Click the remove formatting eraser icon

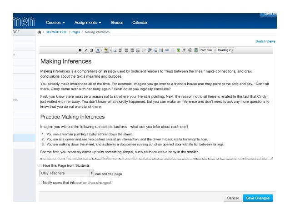pos(115,50)
